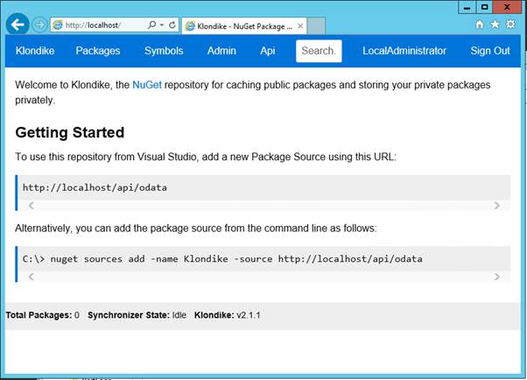This screenshot has width=527, height=380.
Task: Maximize the browser window
Action: point(484,7)
